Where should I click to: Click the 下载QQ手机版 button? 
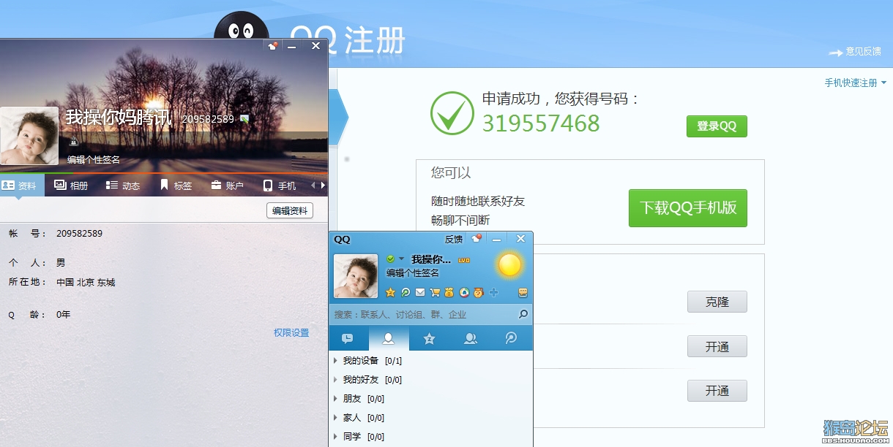[x=688, y=207]
